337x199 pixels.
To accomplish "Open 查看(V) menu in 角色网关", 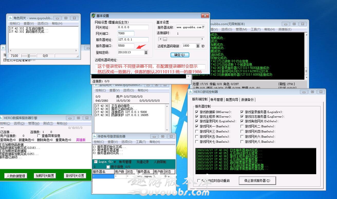I will pyautogui.click(x=29, y=24).
